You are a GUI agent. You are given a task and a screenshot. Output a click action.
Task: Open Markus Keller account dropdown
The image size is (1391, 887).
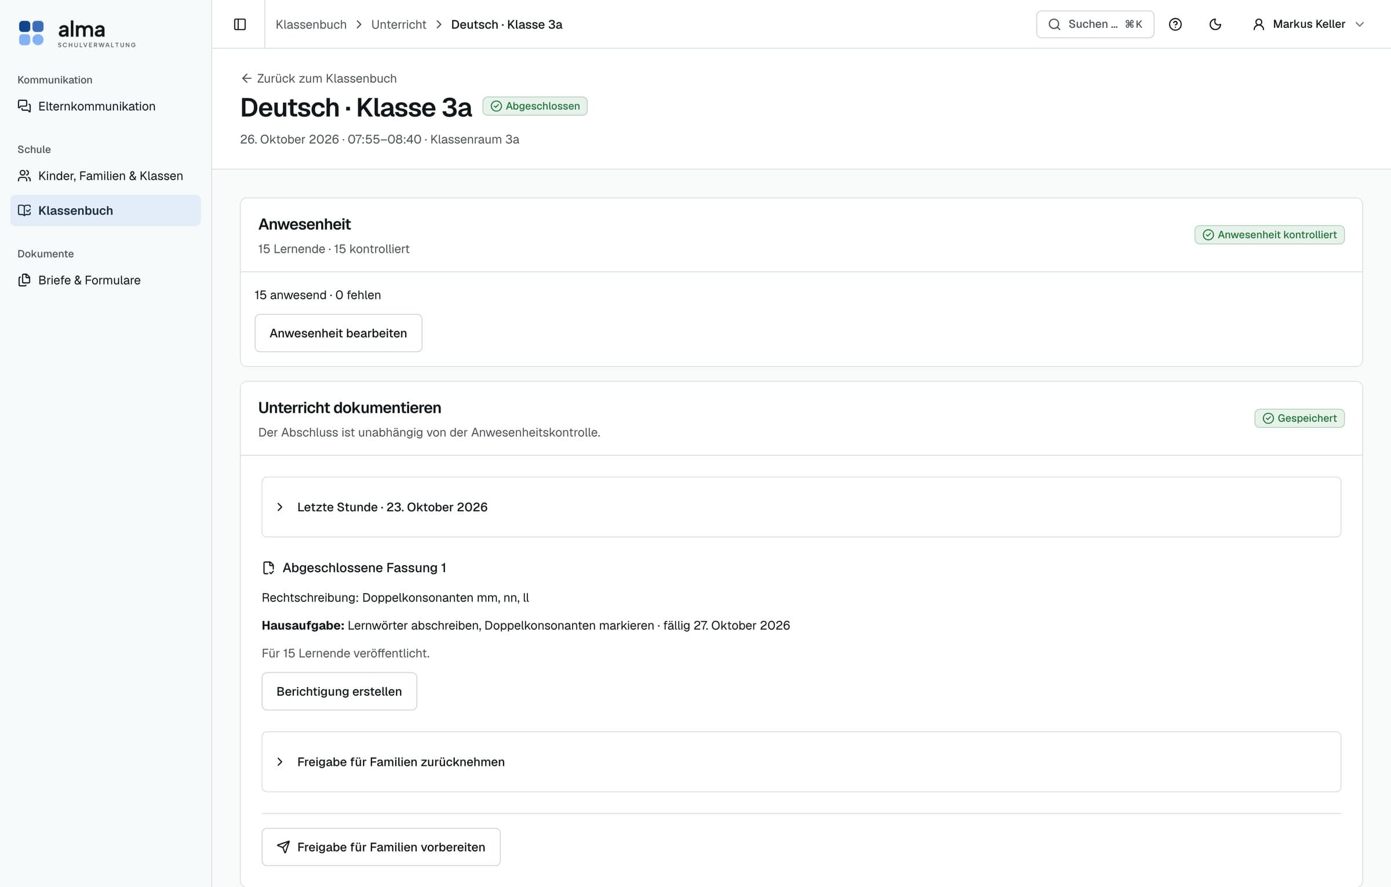coord(1309,24)
